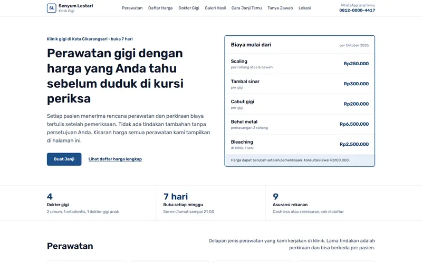422x263 pixels.
Task: Click the Buat Janji button
Action: pos(64,159)
